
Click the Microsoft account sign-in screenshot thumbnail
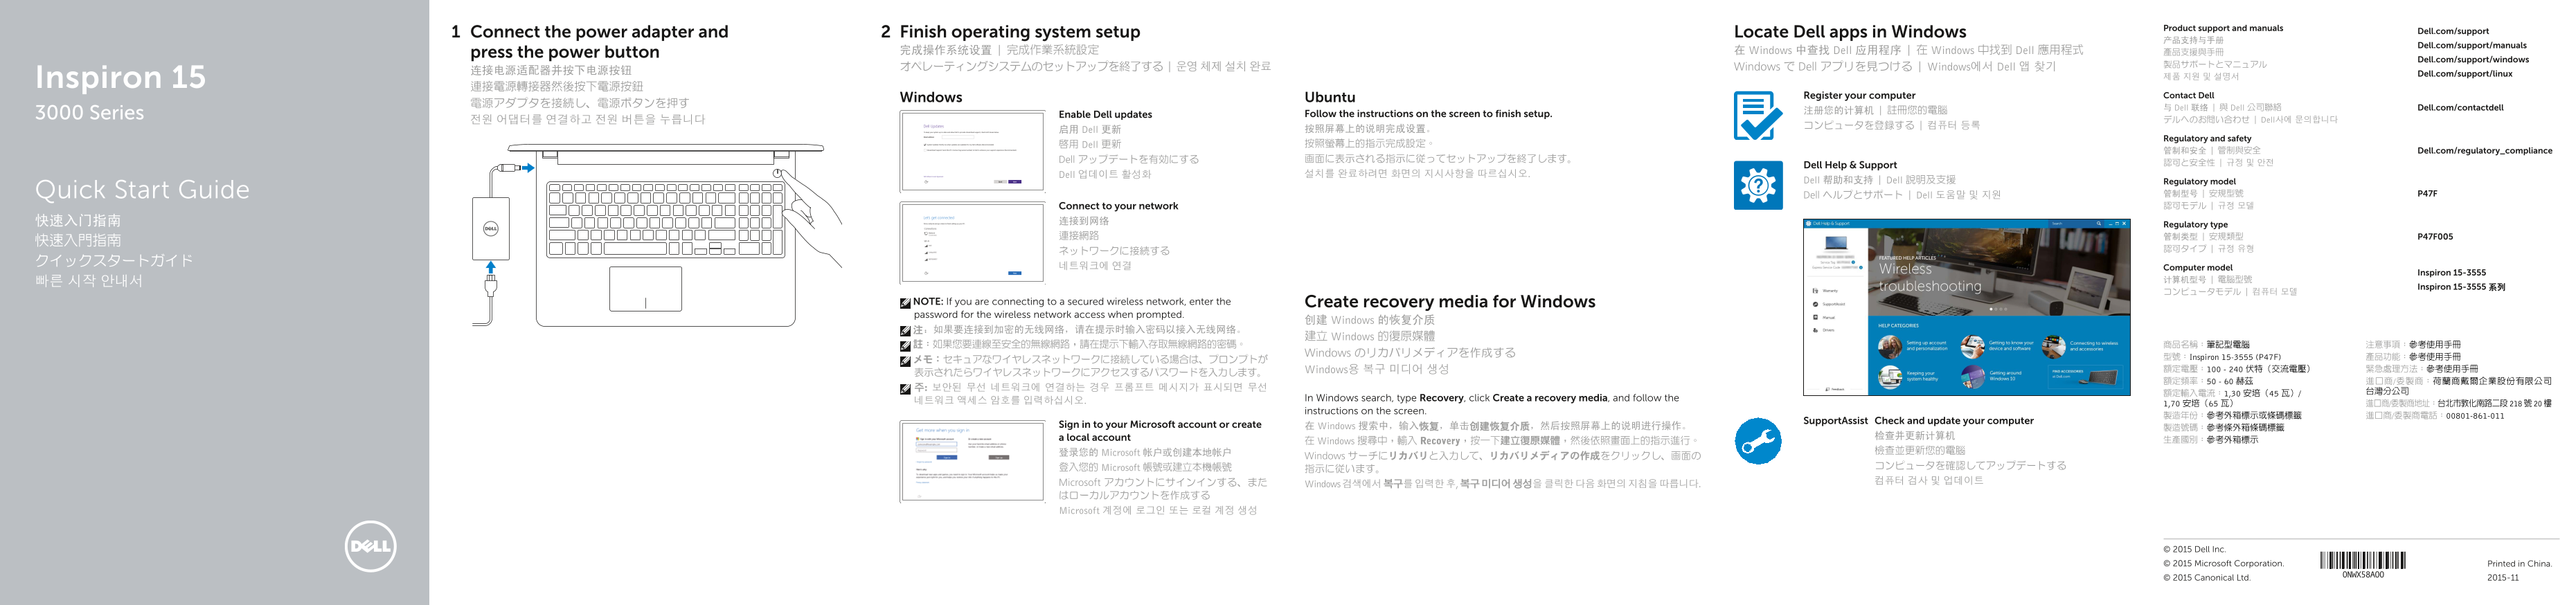[x=972, y=460]
